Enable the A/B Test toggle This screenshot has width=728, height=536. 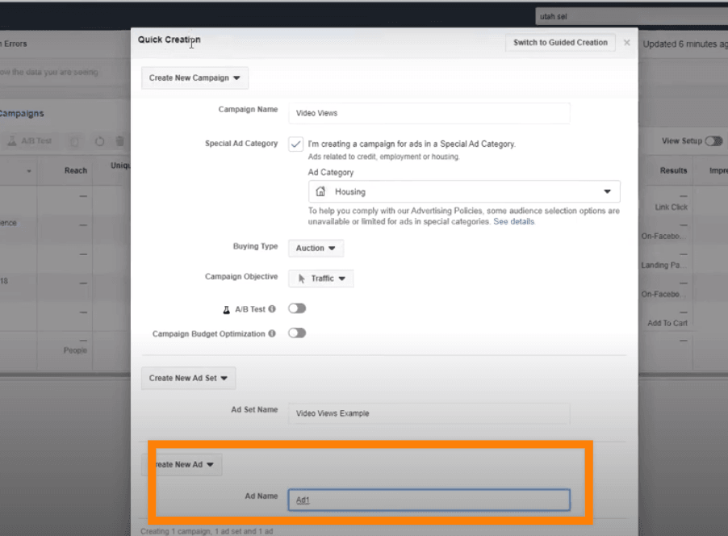(297, 308)
